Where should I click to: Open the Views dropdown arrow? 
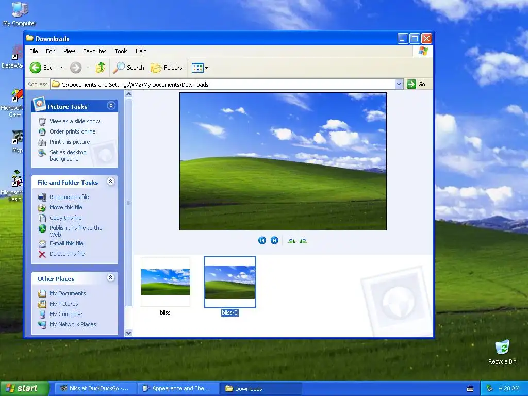(x=206, y=68)
